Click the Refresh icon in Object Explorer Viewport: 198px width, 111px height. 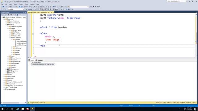point(18,15)
